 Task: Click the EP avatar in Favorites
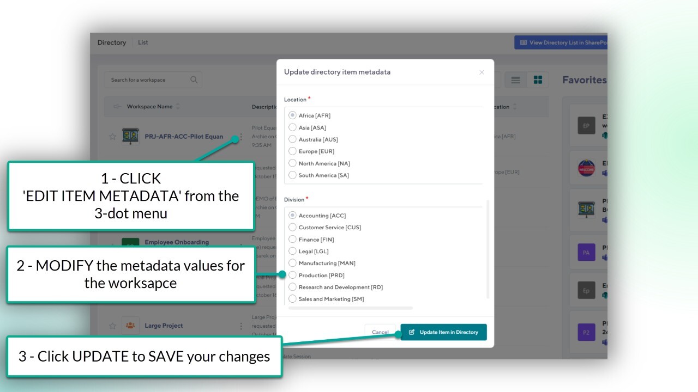[586, 126]
